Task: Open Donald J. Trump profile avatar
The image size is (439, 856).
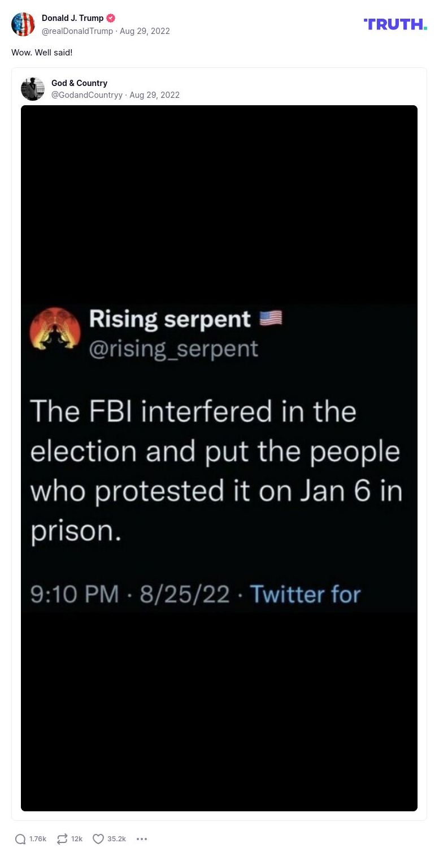Action: pyautogui.click(x=23, y=24)
